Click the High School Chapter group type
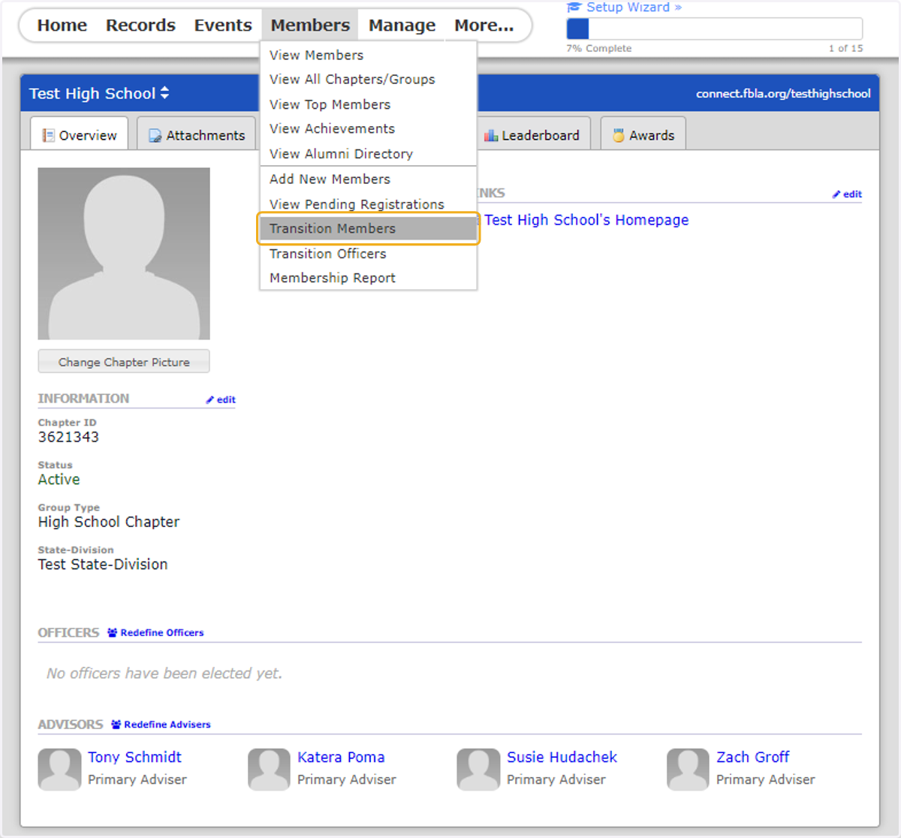This screenshot has height=838, width=901. click(109, 522)
